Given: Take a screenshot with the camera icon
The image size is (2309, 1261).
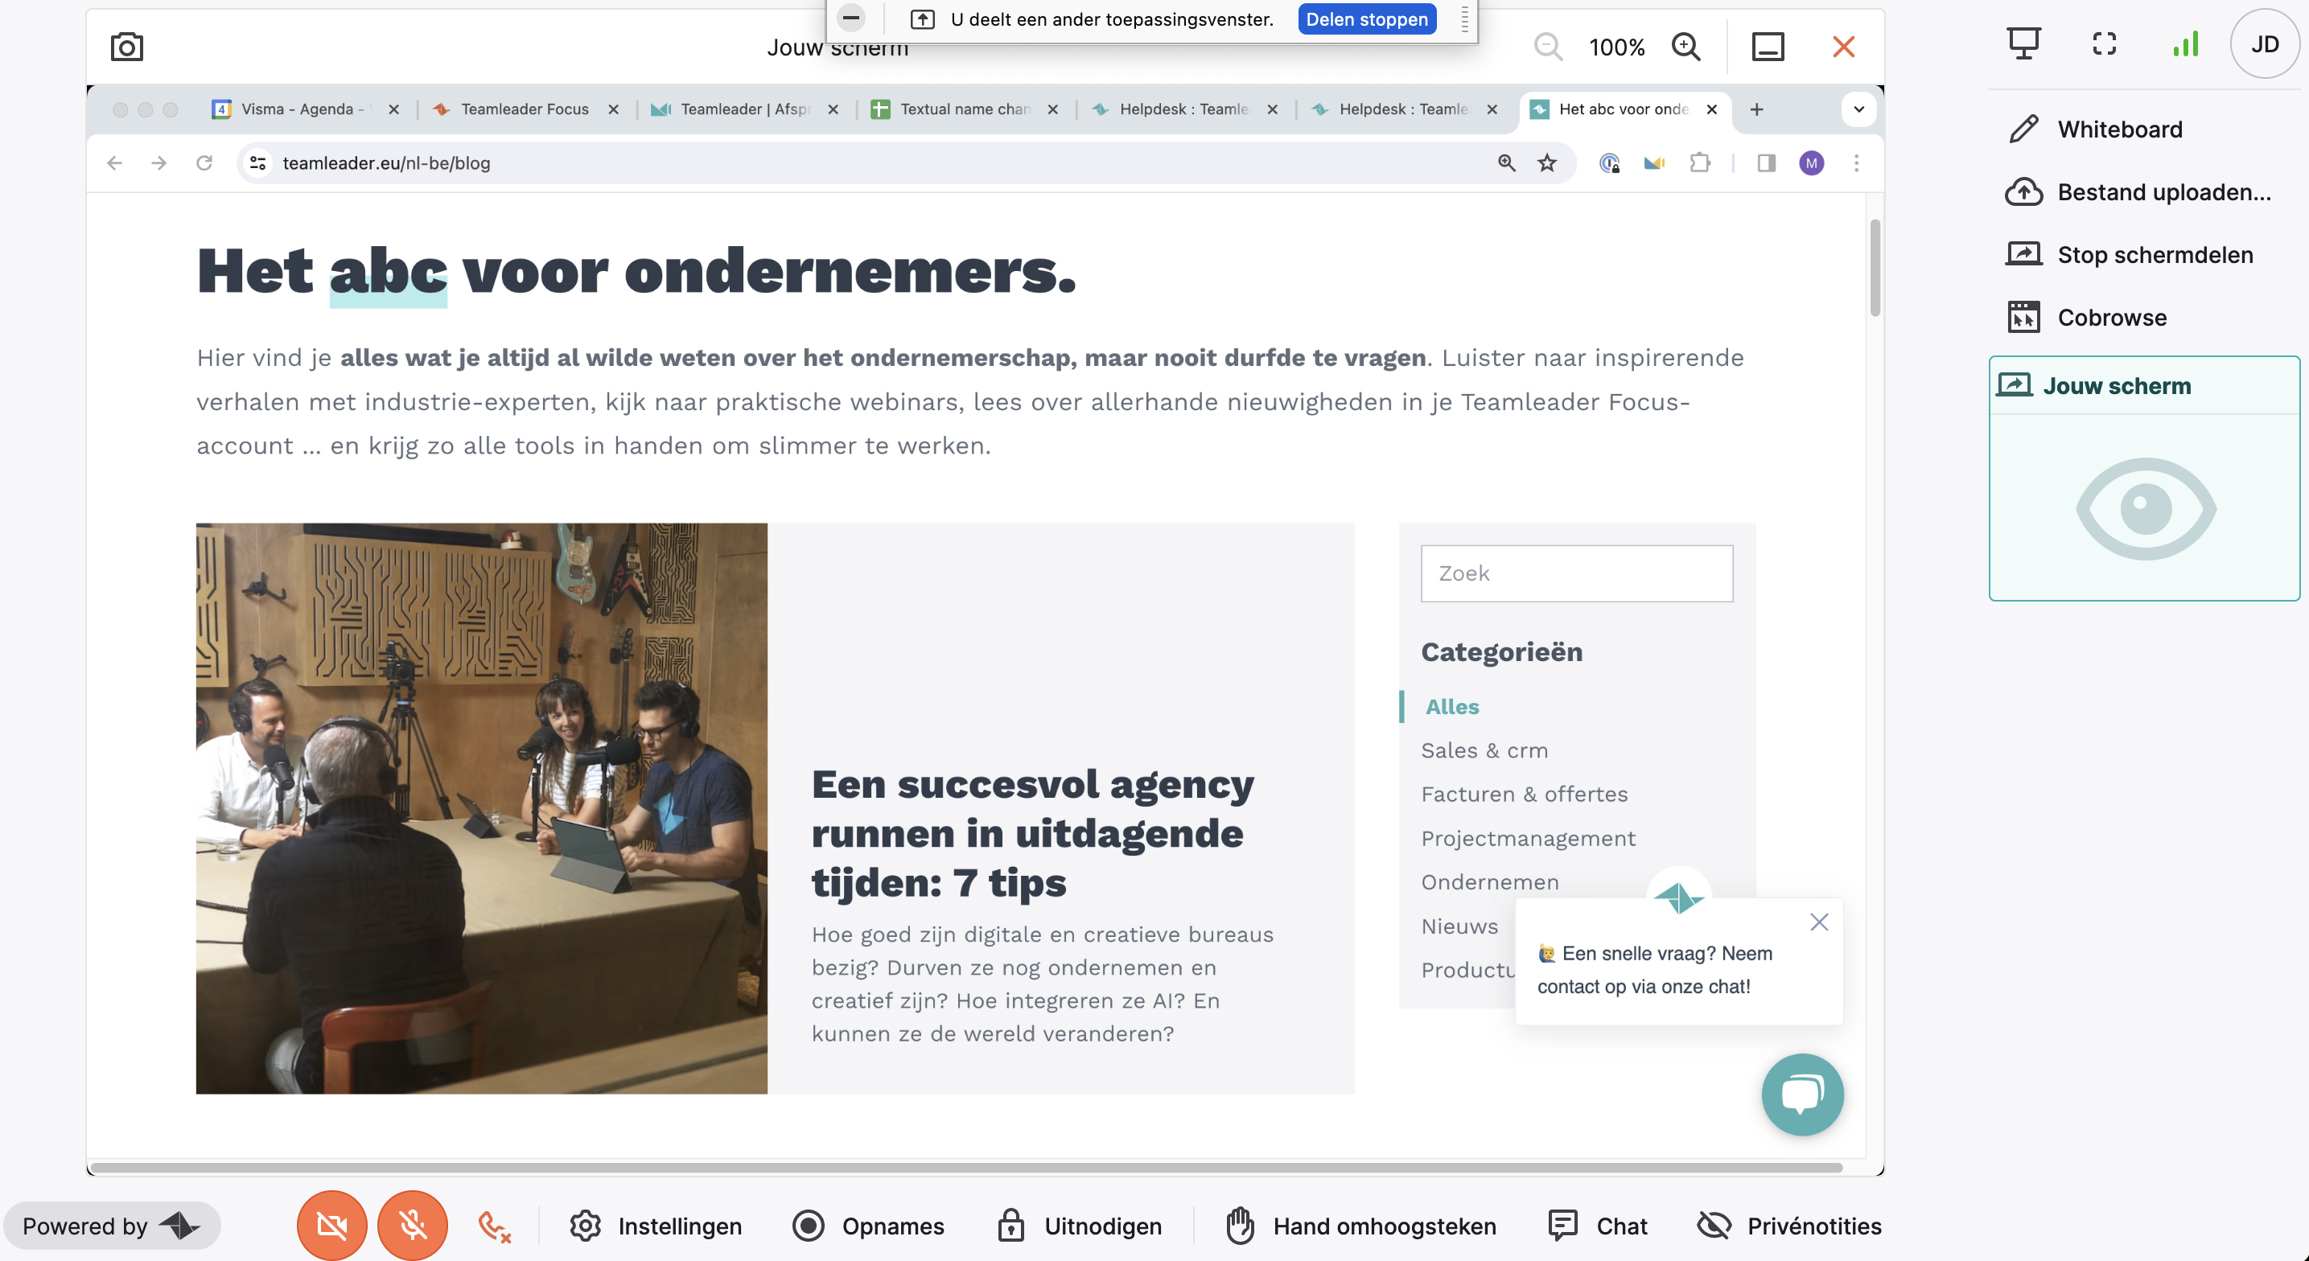Looking at the screenshot, I should tap(126, 47).
